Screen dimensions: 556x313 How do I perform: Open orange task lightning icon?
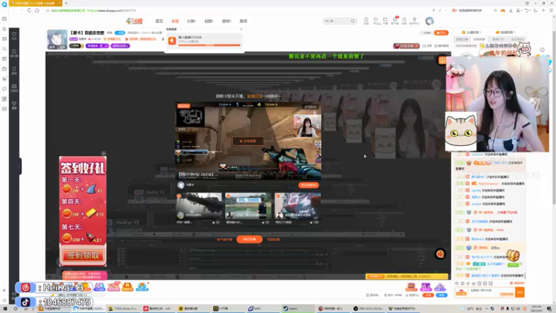click(x=172, y=41)
